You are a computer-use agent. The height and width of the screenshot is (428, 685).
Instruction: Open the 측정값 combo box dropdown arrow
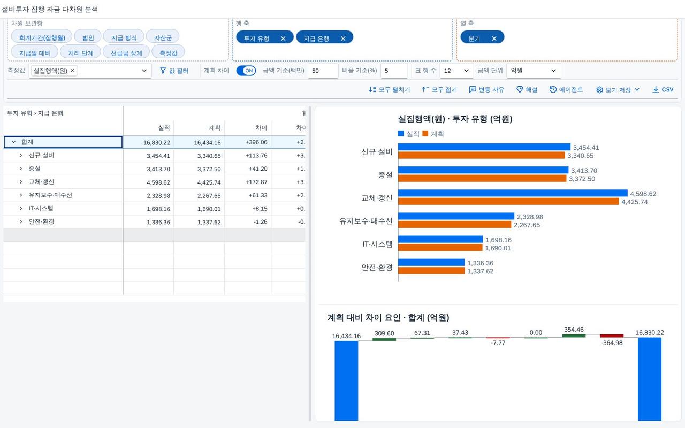pos(144,71)
